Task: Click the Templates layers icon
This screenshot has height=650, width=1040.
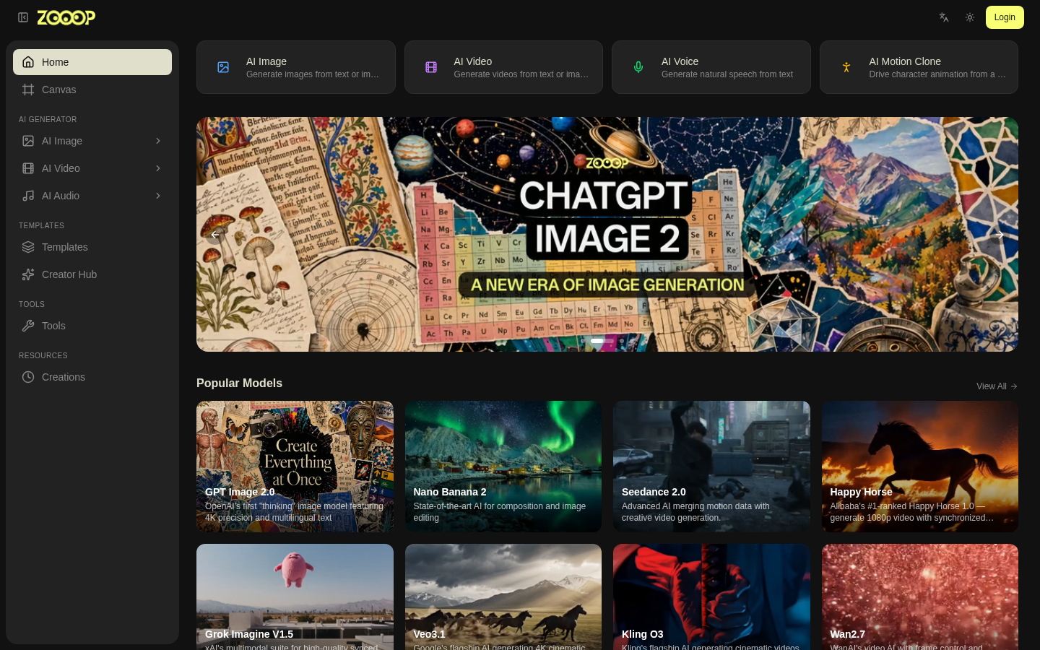Action: (x=28, y=247)
